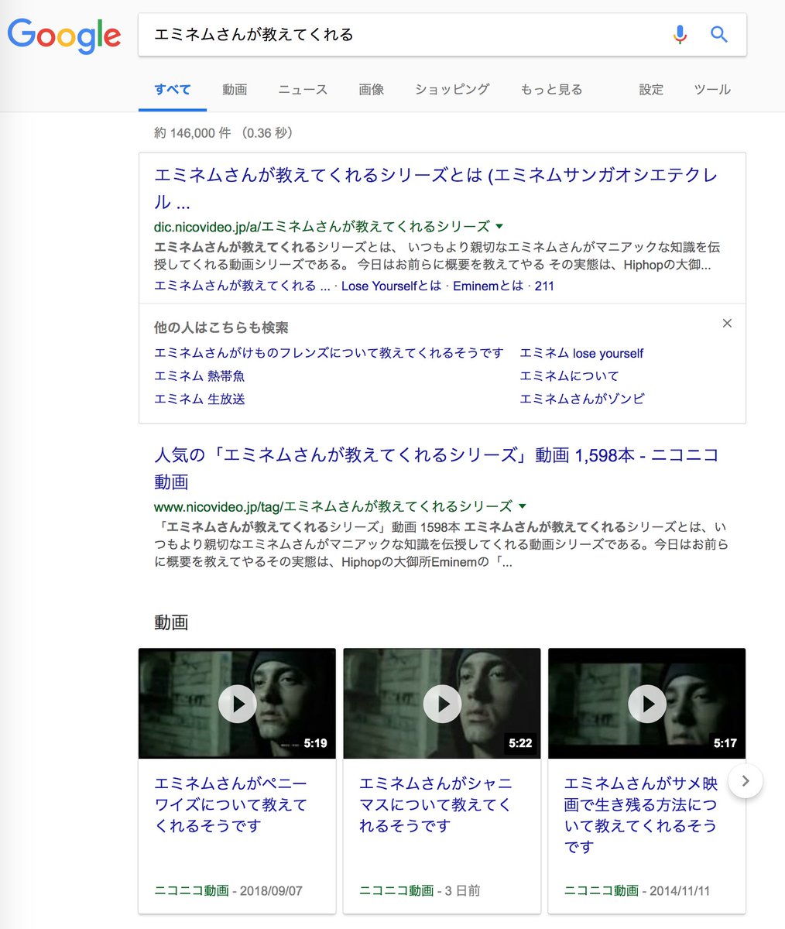Select the すべて tab
Screen dimensions: 785x929
173,89
